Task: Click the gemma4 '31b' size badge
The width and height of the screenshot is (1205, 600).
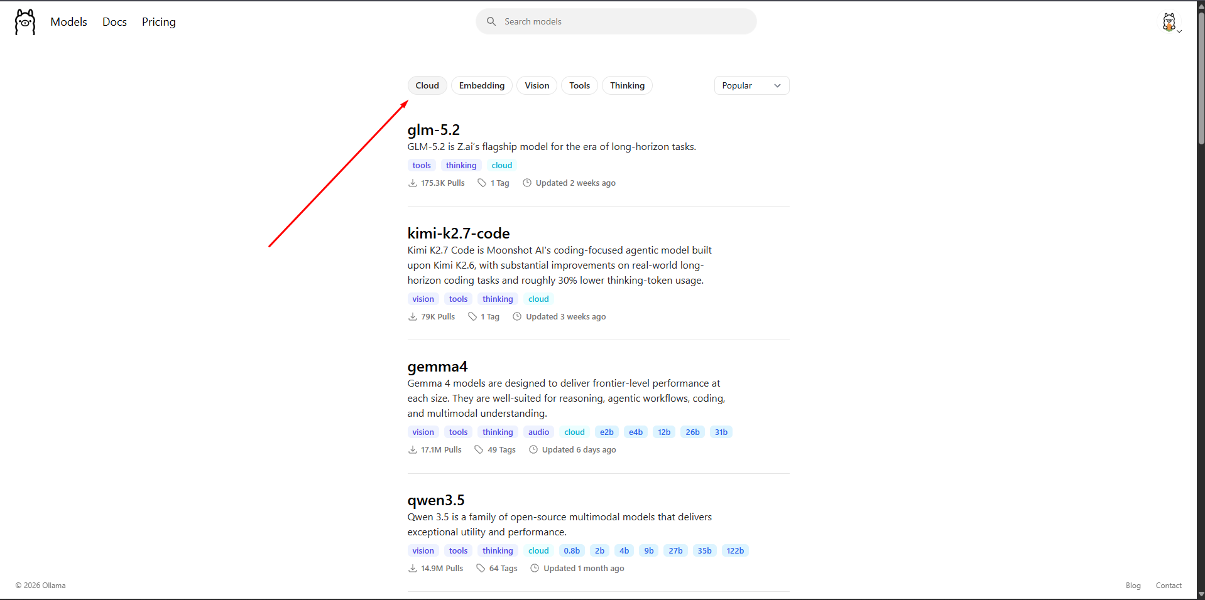Action: pos(721,432)
